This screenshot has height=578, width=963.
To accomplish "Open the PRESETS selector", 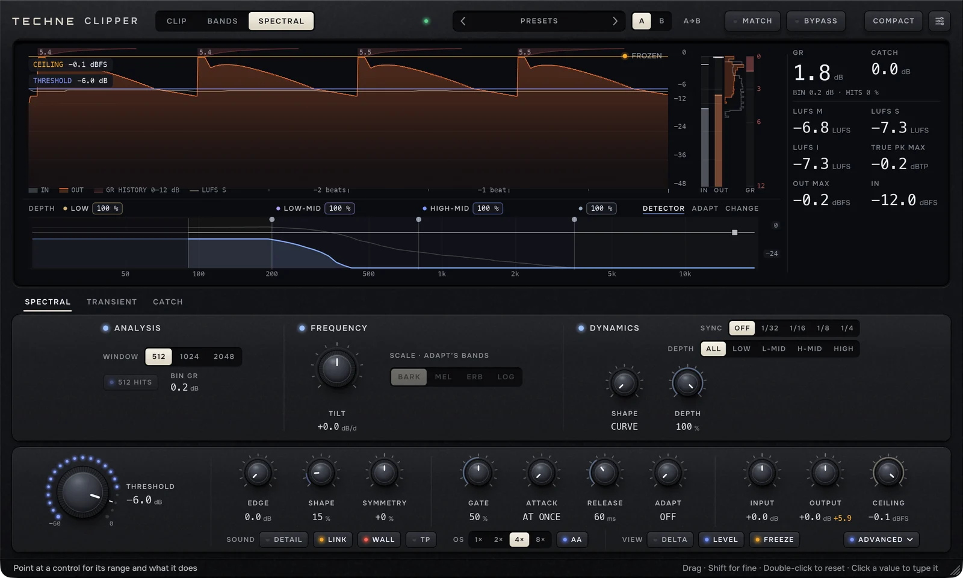I will coord(539,21).
